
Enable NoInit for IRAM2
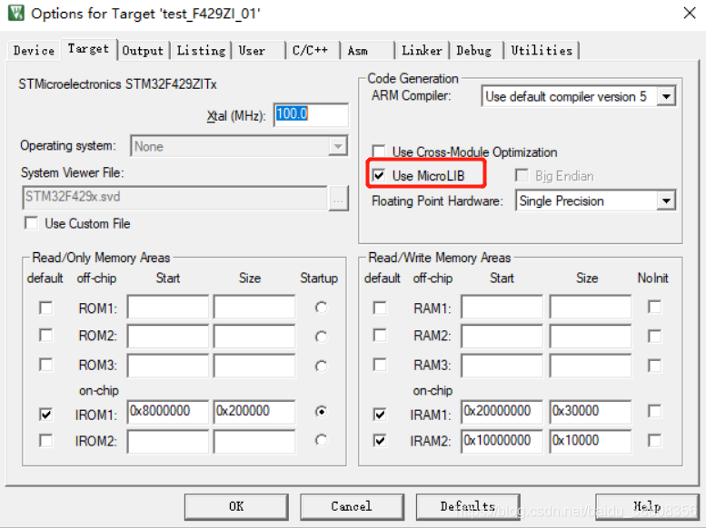tap(655, 440)
